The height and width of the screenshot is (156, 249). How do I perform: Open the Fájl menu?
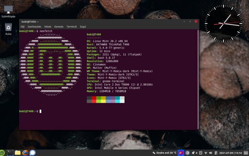22,27
